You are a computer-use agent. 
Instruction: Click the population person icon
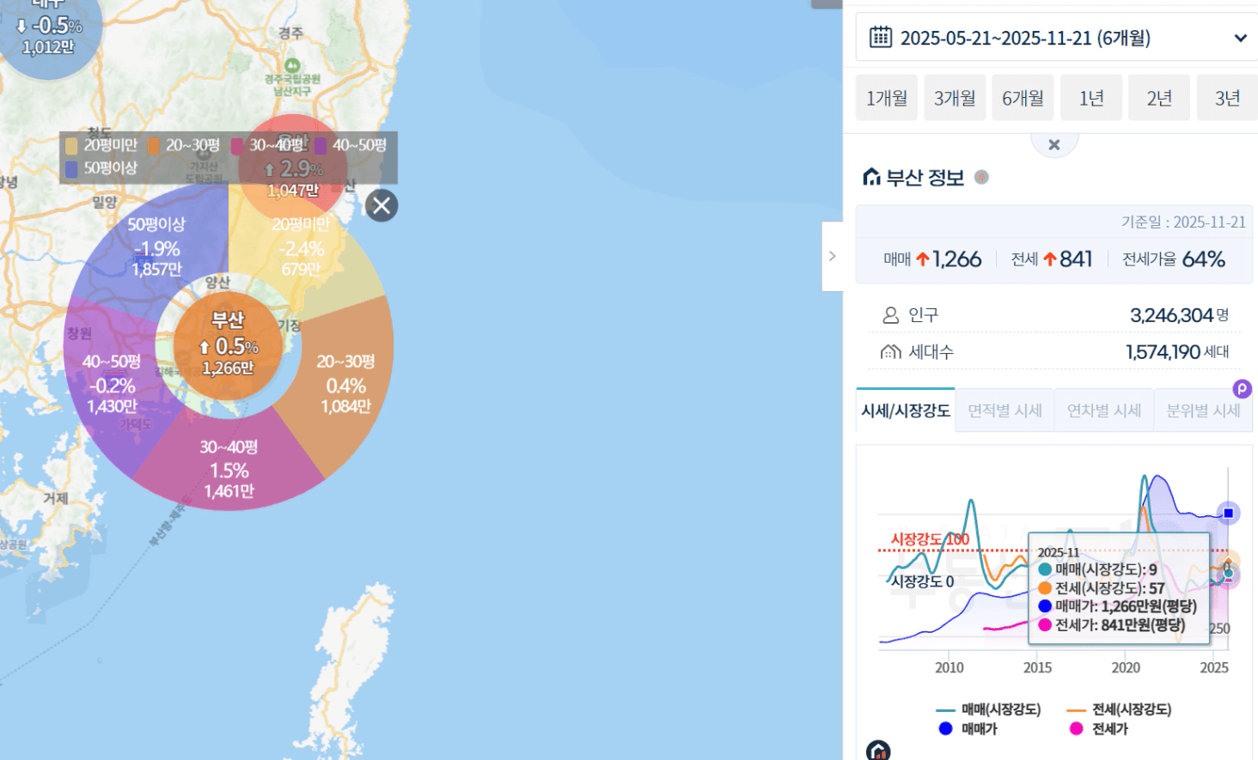[x=891, y=315]
